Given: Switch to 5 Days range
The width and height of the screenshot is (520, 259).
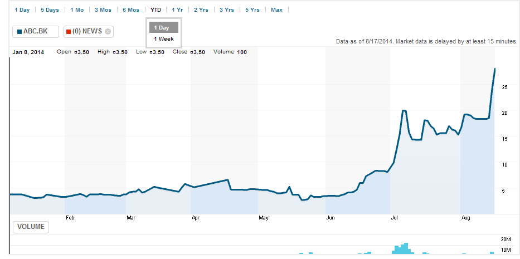Looking at the screenshot, I should [x=50, y=10].
